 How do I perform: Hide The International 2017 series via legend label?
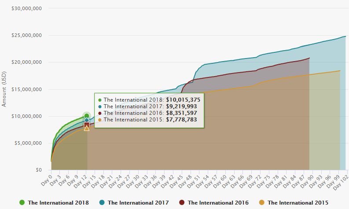coord(138,202)
